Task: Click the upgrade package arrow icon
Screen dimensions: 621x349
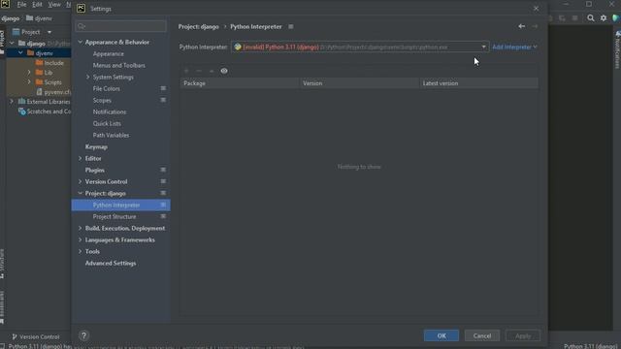Action: point(212,71)
